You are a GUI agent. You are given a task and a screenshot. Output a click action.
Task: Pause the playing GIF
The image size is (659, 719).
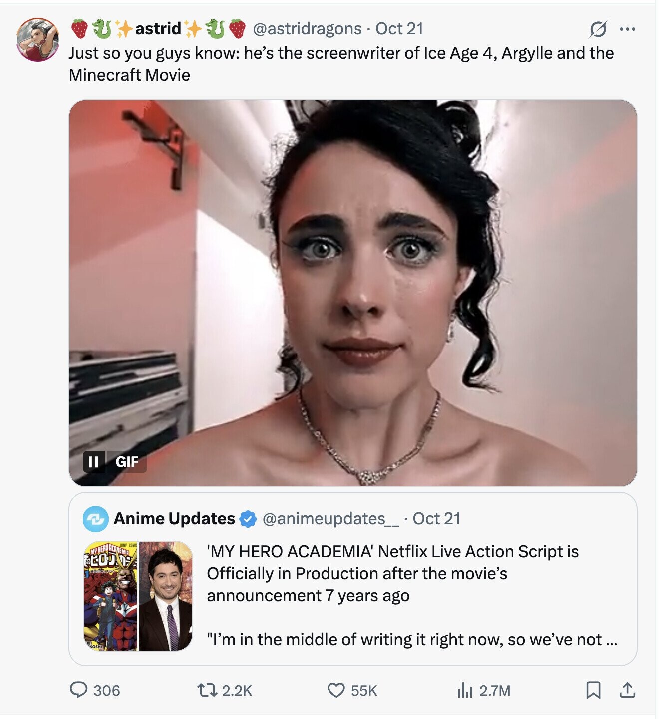click(x=93, y=462)
